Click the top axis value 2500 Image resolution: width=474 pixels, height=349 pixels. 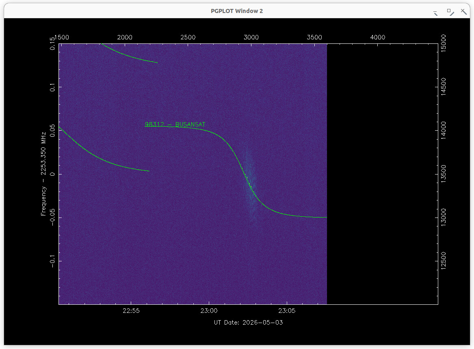click(188, 37)
